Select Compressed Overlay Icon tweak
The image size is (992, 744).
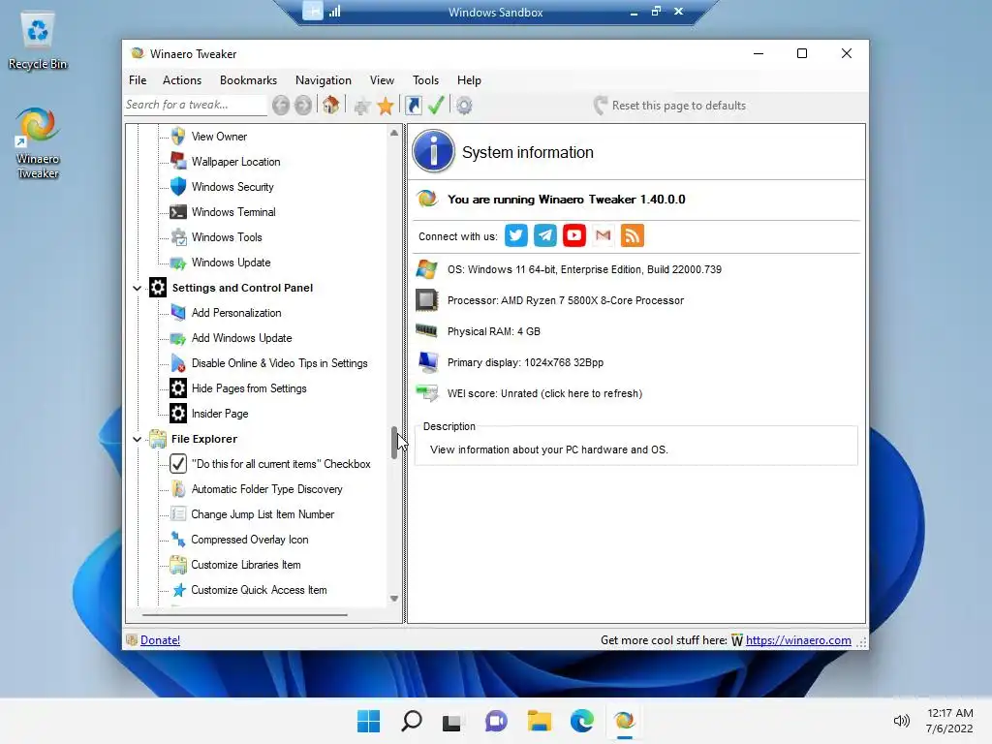click(249, 540)
